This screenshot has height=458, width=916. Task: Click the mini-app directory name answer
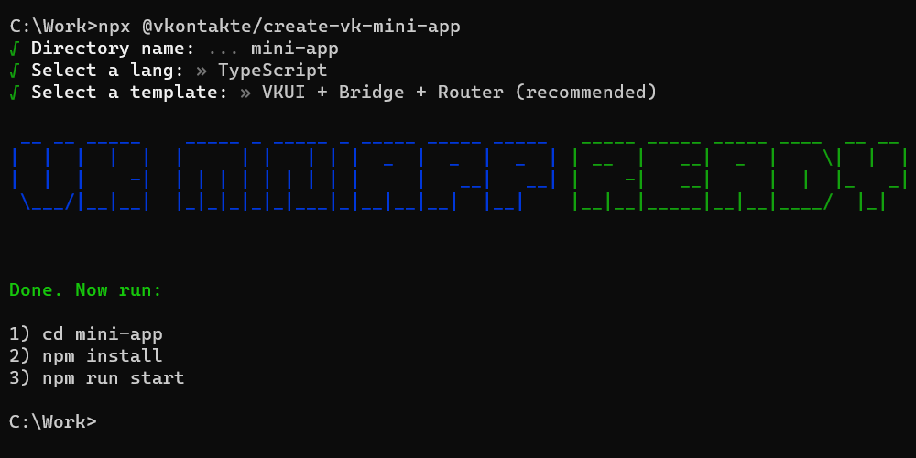click(x=295, y=49)
